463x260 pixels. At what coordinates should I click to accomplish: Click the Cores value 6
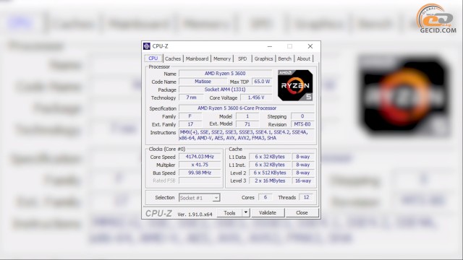(x=265, y=197)
